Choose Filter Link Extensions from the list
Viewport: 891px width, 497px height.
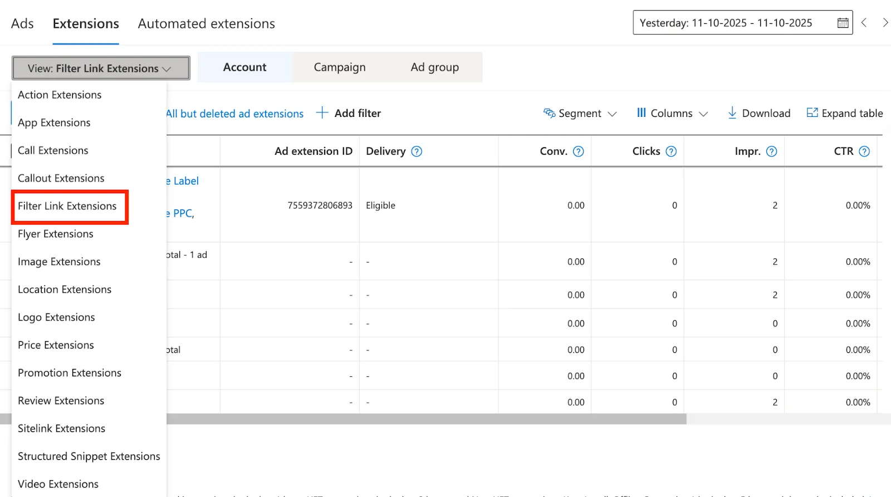(x=89, y=206)
